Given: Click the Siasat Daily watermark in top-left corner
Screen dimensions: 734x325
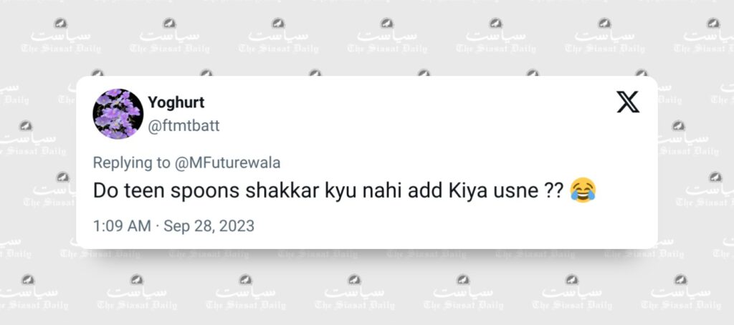Looking at the screenshot, I should [x=61, y=37].
